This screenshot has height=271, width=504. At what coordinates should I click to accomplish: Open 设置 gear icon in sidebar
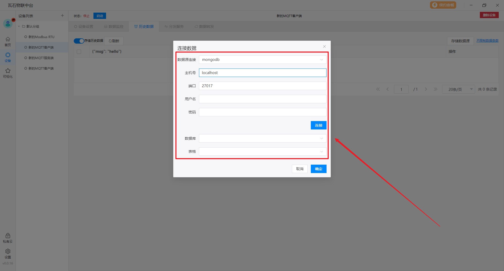(x=8, y=253)
